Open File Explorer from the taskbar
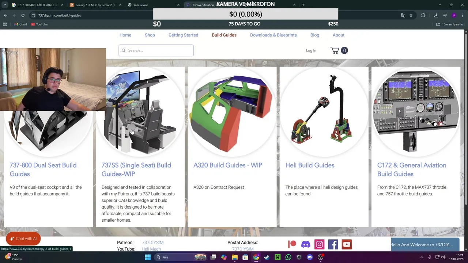The height and width of the screenshot is (263, 468). (x=235, y=257)
